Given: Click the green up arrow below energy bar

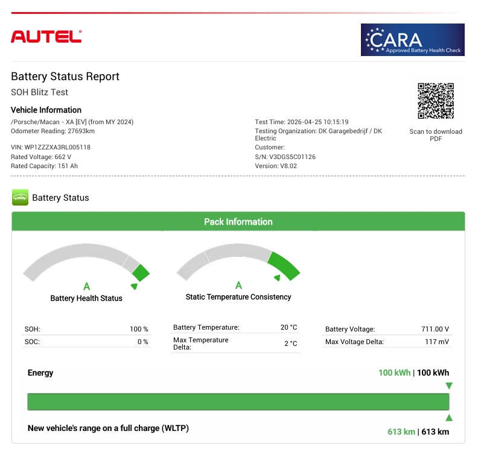Looking at the screenshot, I should click(x=448, y=418).
